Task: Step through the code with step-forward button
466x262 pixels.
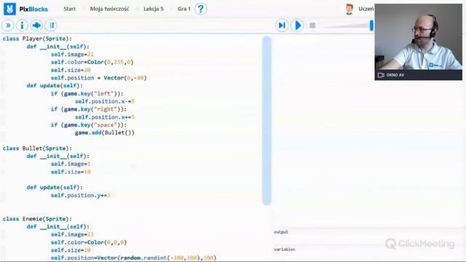Action: [282, 25]
